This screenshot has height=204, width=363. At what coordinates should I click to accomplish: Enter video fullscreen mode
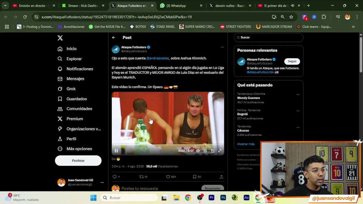click(220, 151)
